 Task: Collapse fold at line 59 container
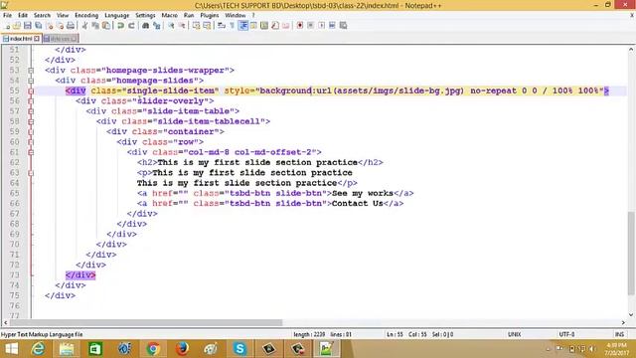click(x=31, y=132)
